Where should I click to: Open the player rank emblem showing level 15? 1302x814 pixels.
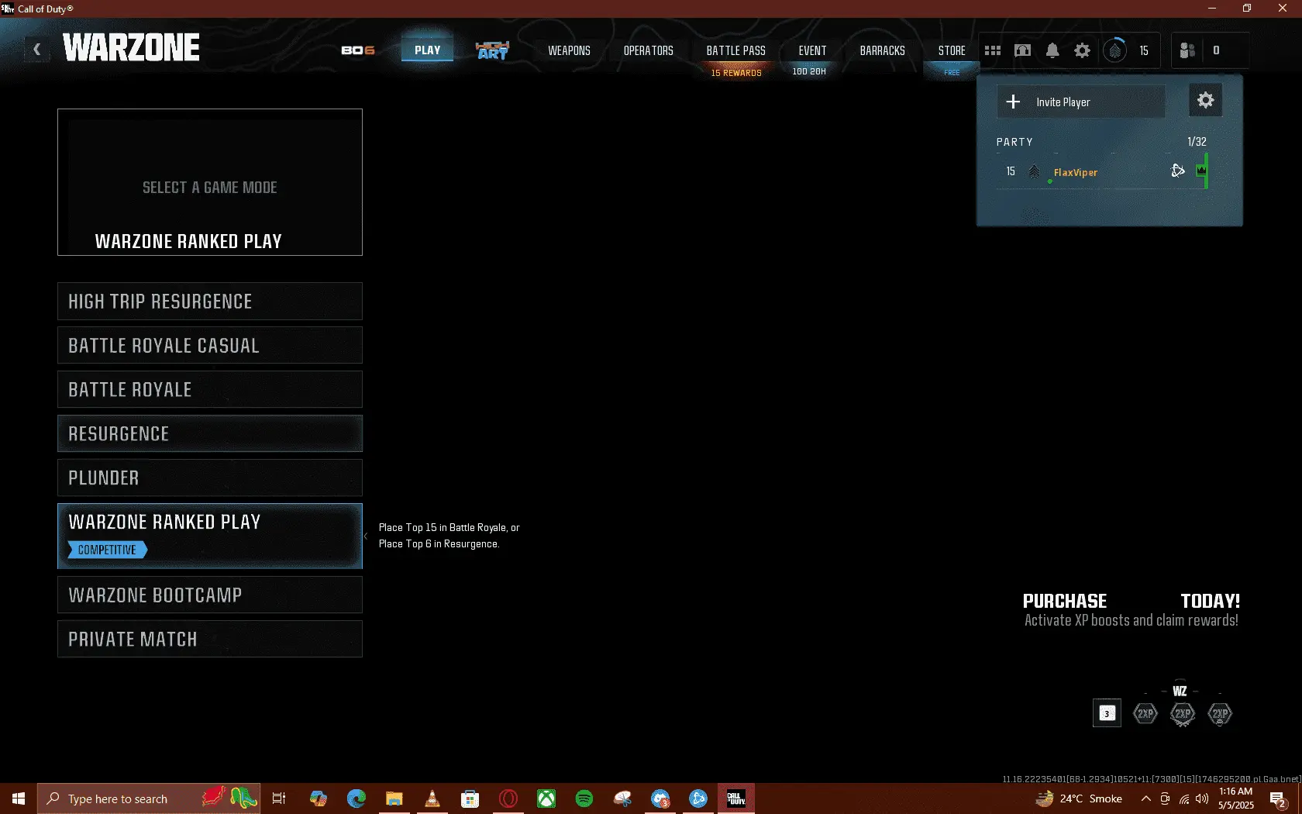point(1115,50)
